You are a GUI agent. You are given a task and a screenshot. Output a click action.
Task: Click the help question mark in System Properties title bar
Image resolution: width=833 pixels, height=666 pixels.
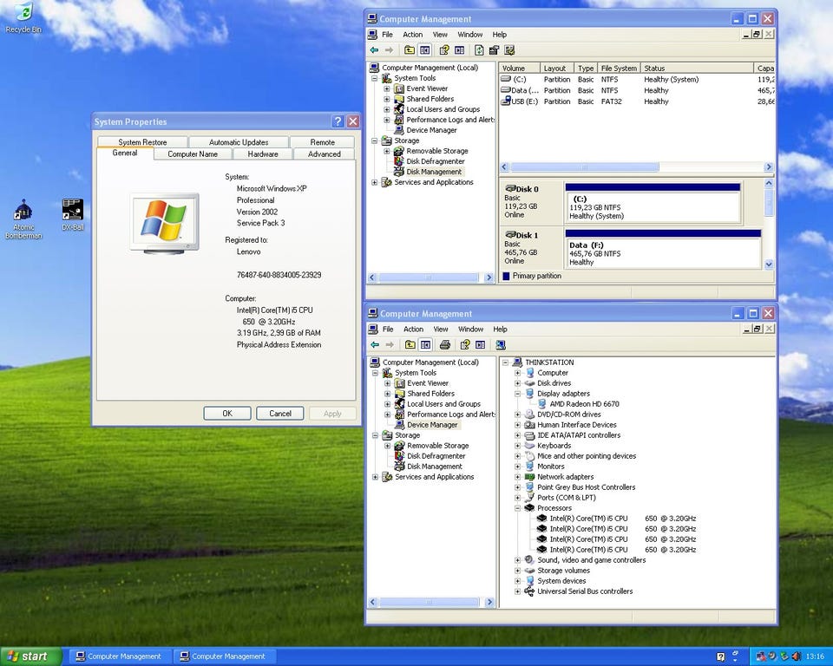(x=338, y=122)
